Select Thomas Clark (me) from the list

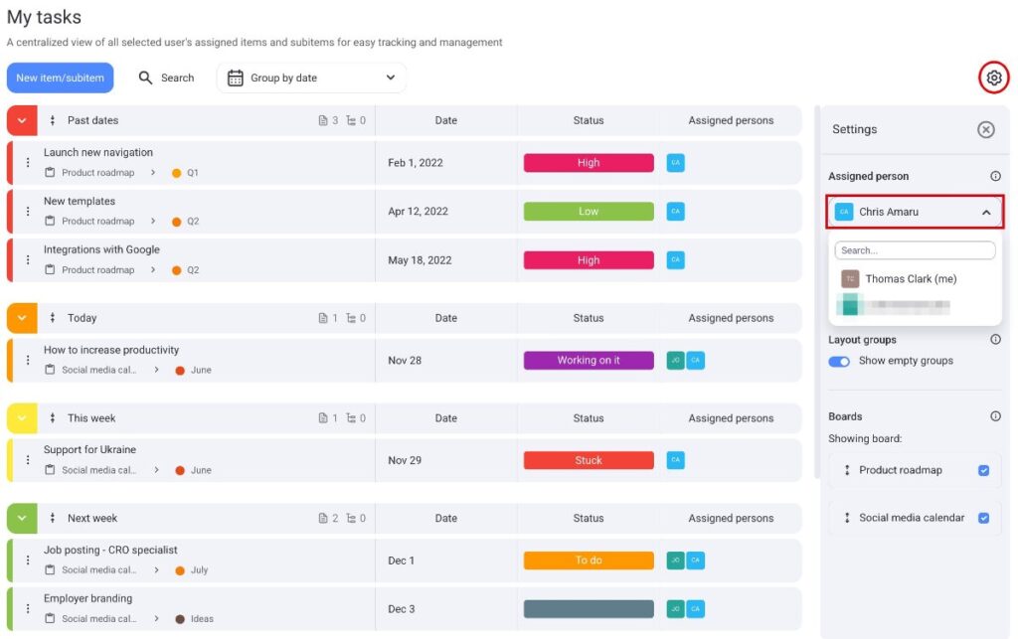point(910,279)
